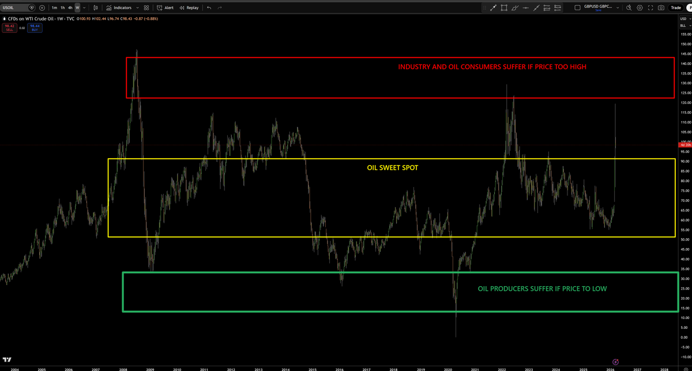Switch to the 1m interval
Viewport: 692px width, 371px height.
tap(54, 8)
